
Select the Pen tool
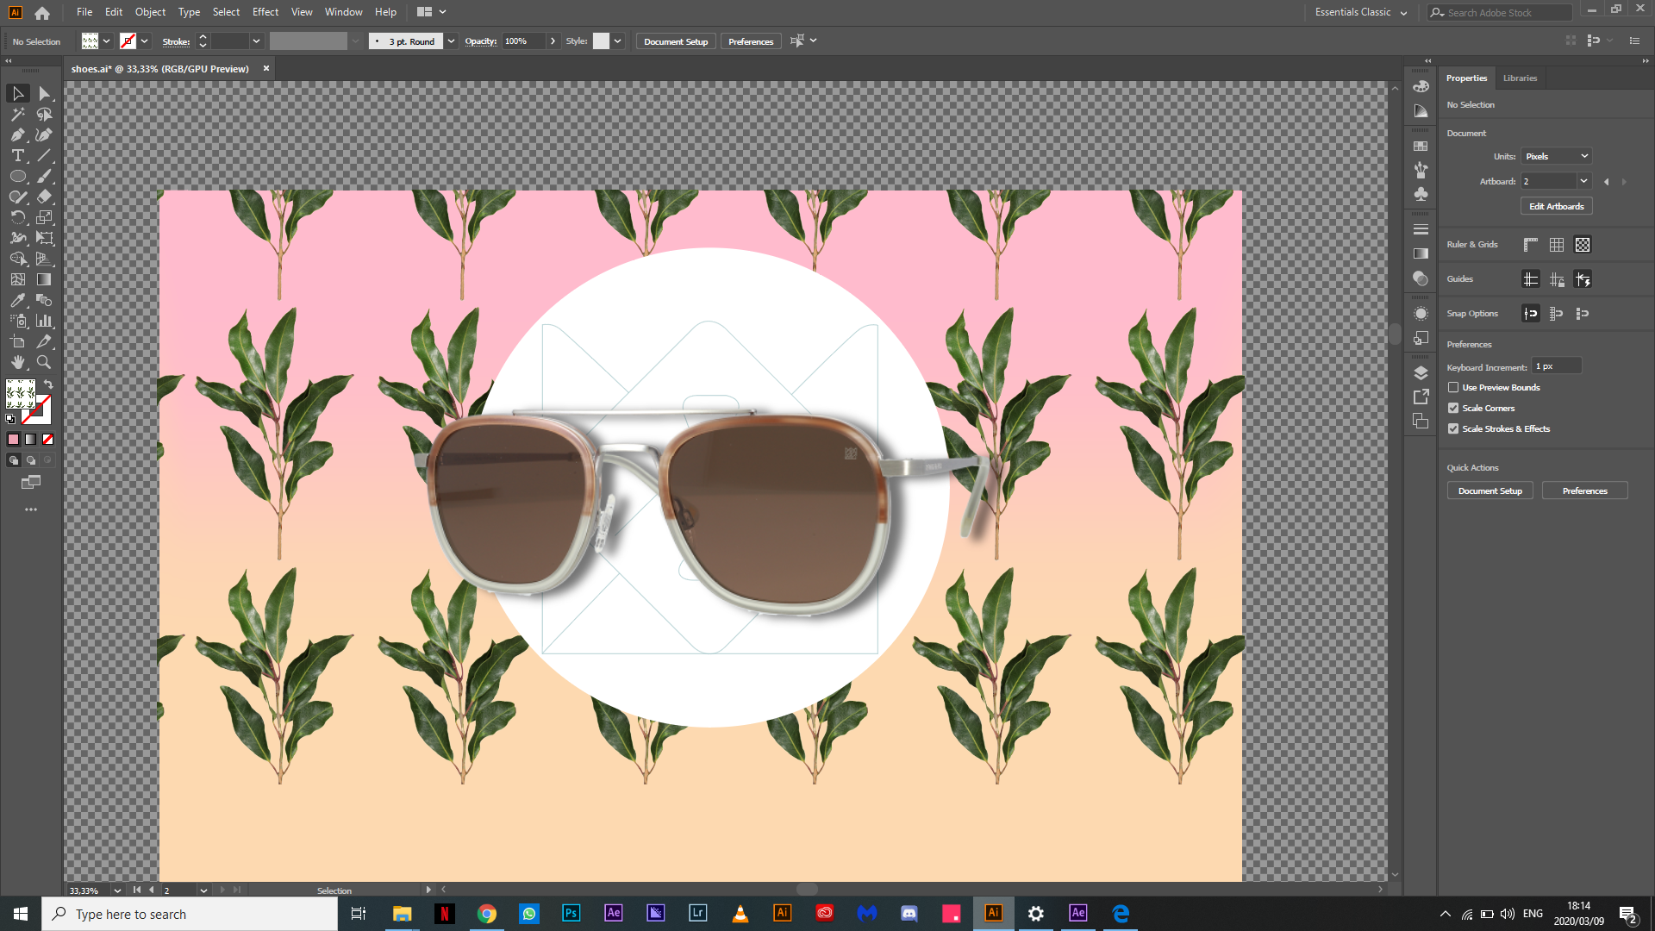17,135
